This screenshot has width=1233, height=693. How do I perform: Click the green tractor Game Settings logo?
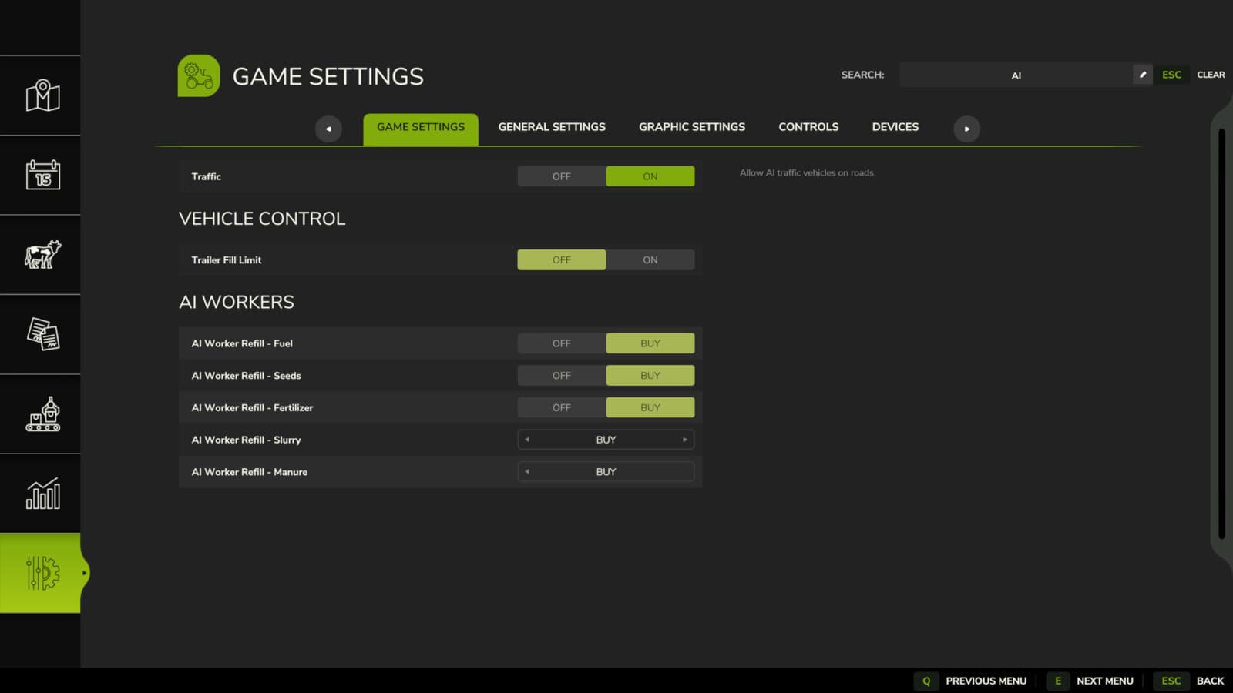pyautogui.click(x=199, y=75)
